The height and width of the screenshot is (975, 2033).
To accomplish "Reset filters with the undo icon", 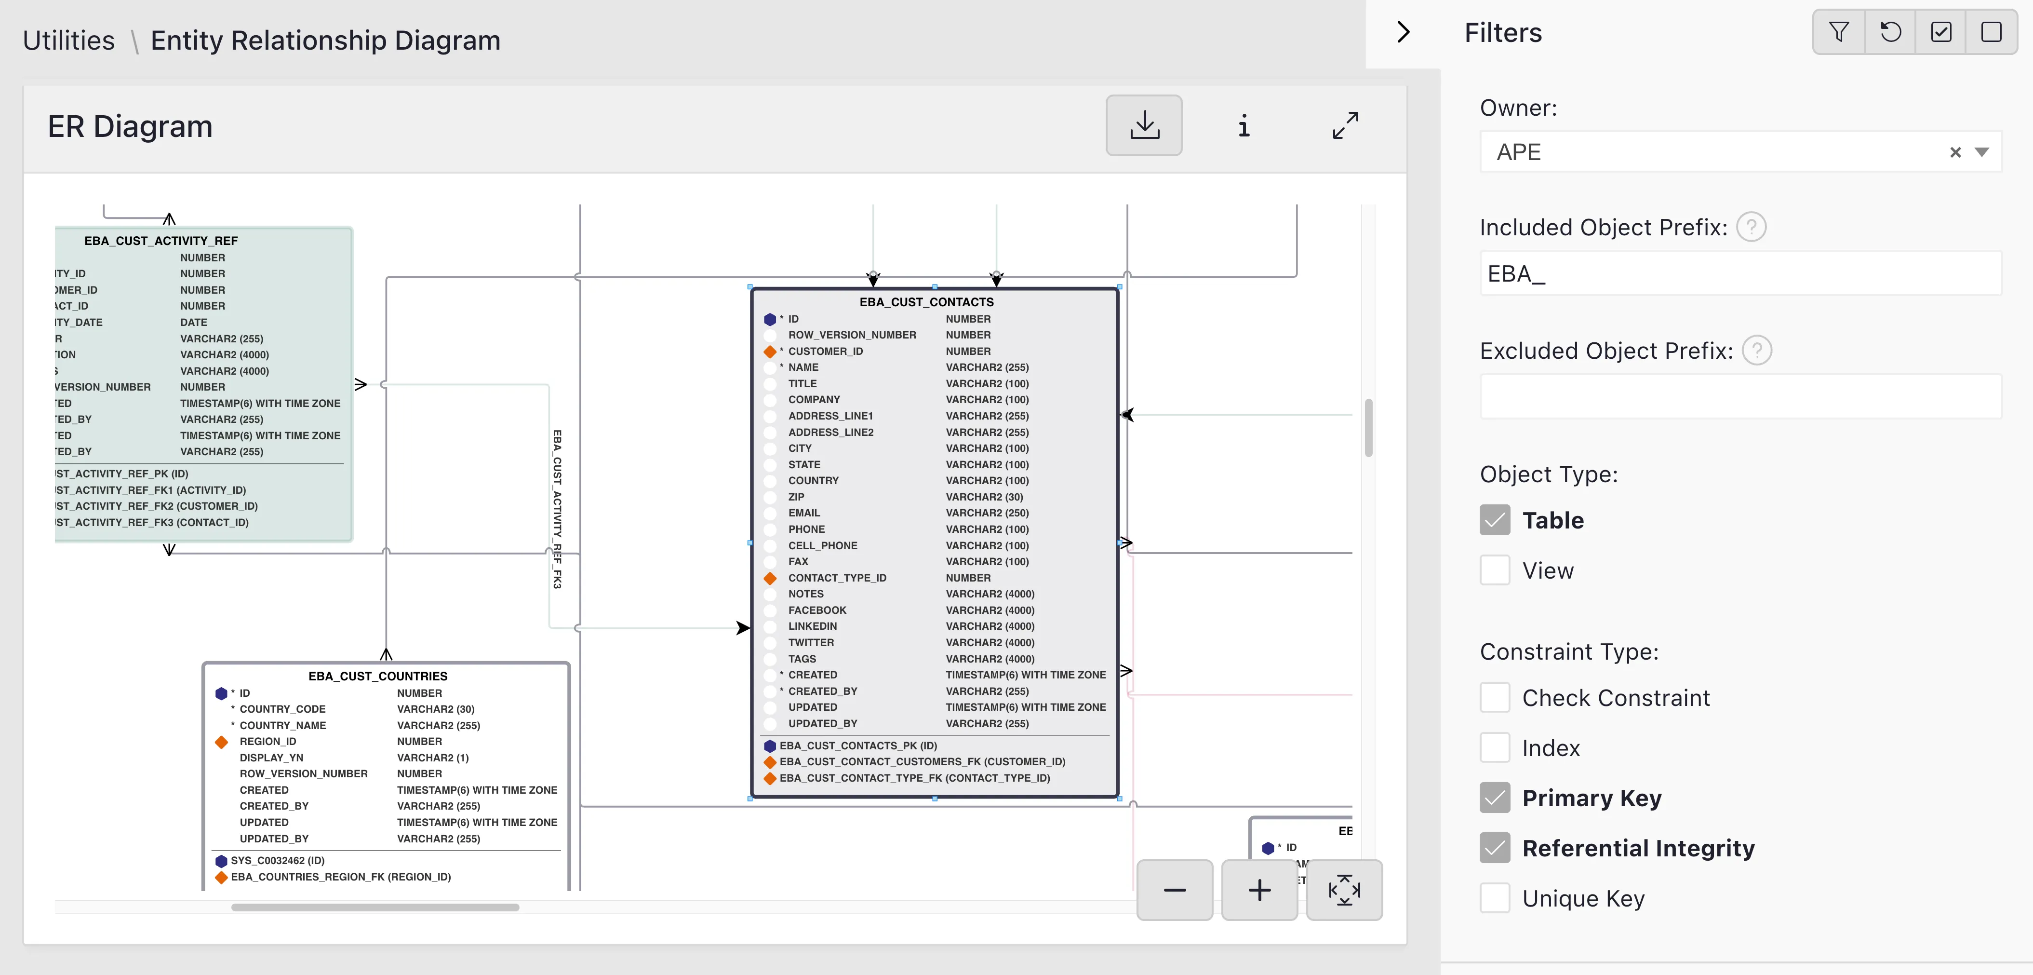I will point(1890,31).
